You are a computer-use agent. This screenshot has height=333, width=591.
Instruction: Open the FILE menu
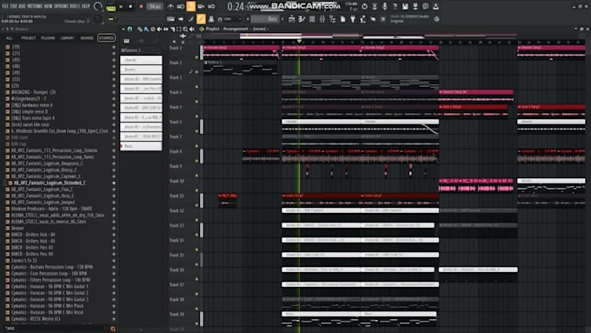[x=5, y=6]
